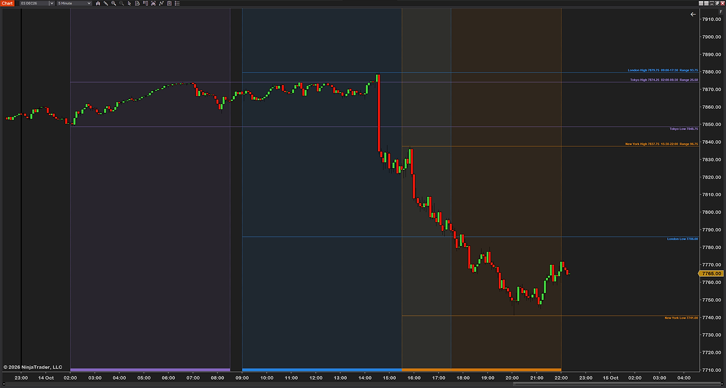The height and width of the screenshot is (388, 726).
Task: Click the 14 Oct date label
Action: [x=46, y=378]
